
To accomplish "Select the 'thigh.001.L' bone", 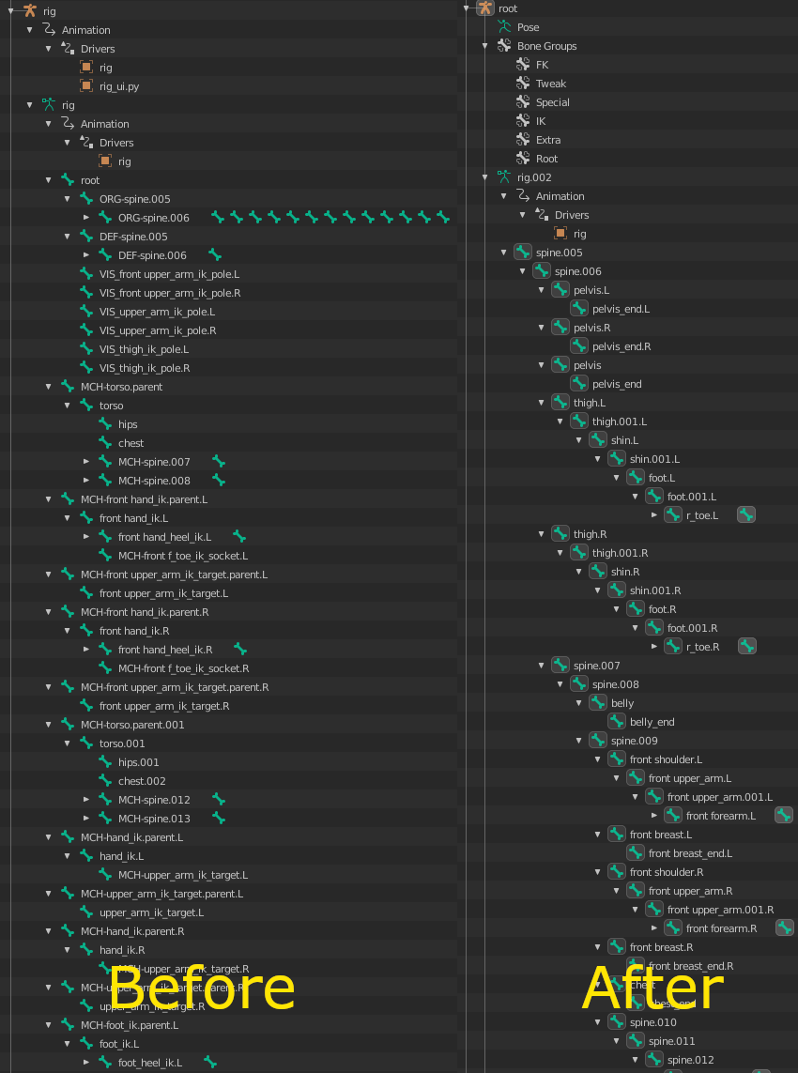I will click(x=620, y=422).
